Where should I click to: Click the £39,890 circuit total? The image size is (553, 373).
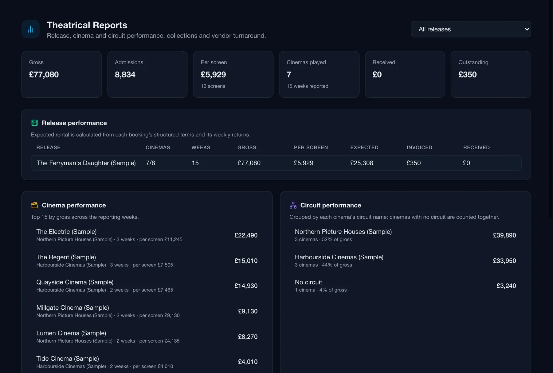504,235
